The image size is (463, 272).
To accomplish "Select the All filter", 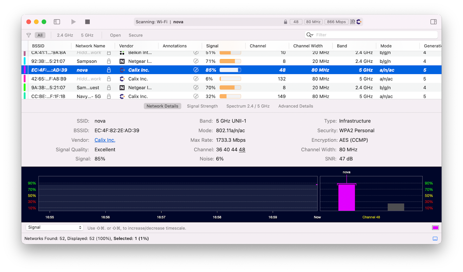I will (x=40, y=35).
